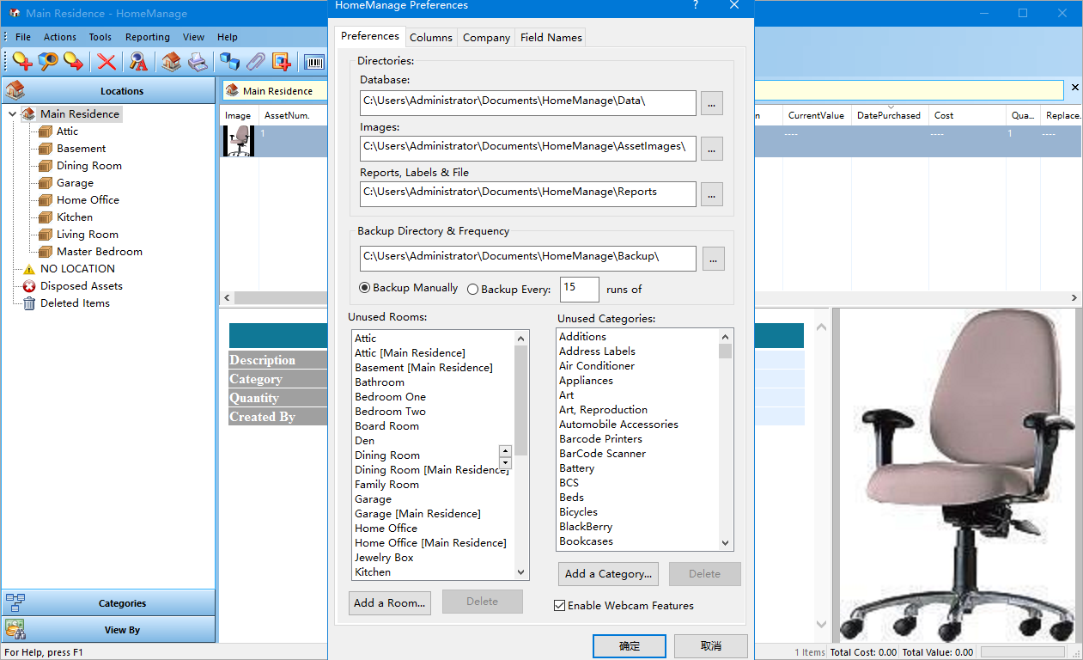This screenshot has width=1083, height=660.
Task: Click the 取消 cancel button
Action: point(711,646)
